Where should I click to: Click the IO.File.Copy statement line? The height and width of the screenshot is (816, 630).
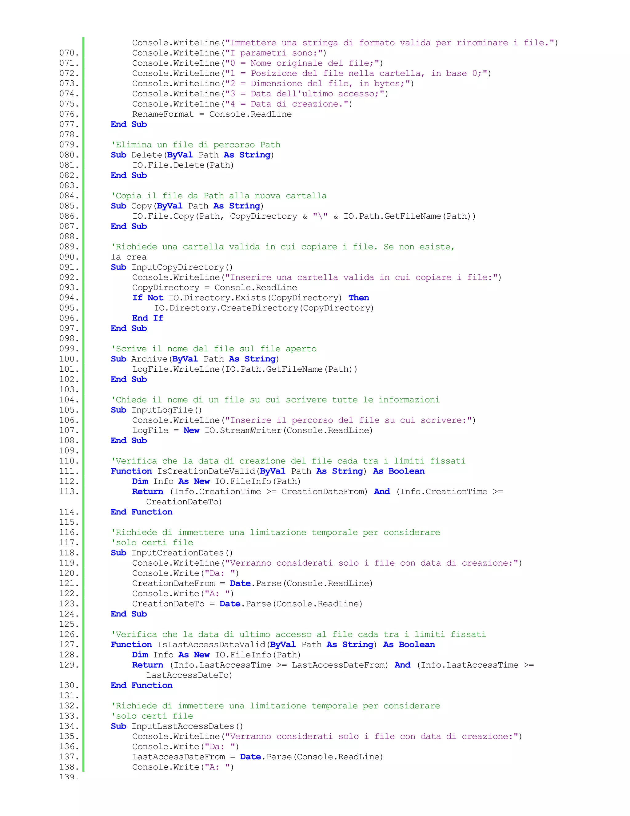[x=304, y=216]
